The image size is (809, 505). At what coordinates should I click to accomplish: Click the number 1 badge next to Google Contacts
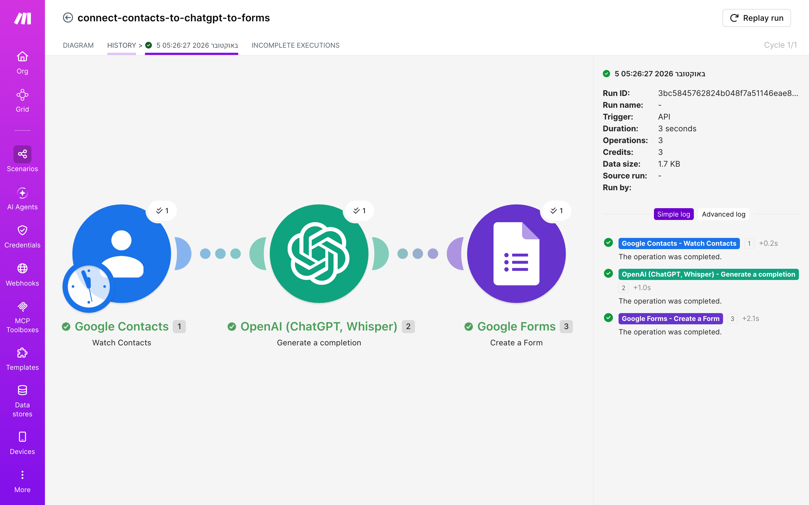(x=179, y=326)
